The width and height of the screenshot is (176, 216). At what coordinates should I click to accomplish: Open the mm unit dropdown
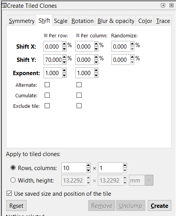click(x=141, y=180)
